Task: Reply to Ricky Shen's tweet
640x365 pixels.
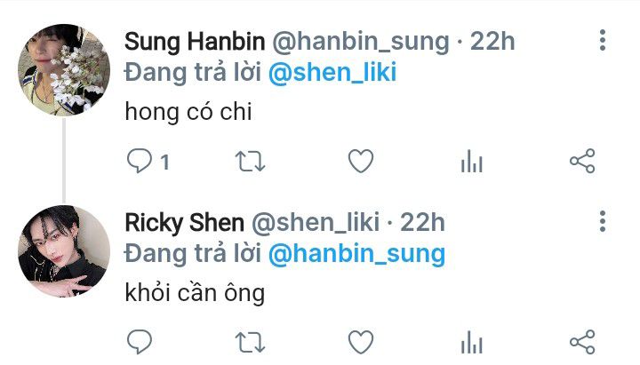Action: pyautogui.click(x=140, y=342)
